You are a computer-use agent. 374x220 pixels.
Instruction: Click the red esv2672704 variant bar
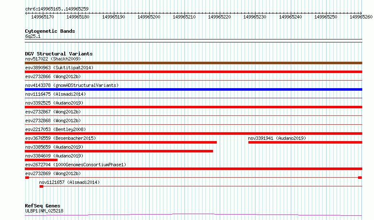[x=193, y=169]
